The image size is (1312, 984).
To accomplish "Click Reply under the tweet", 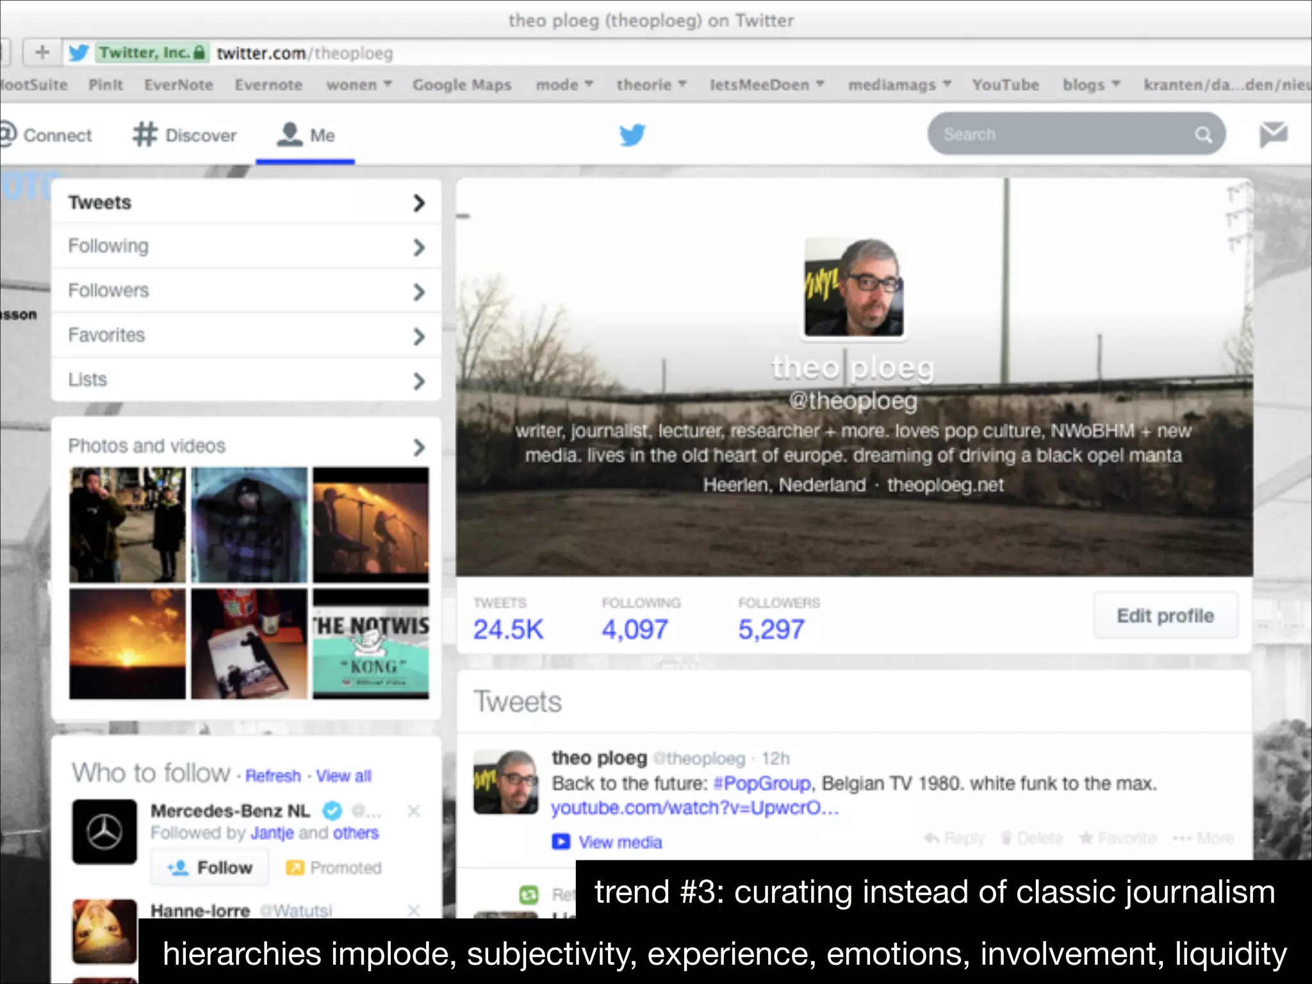I will (954, 838).
